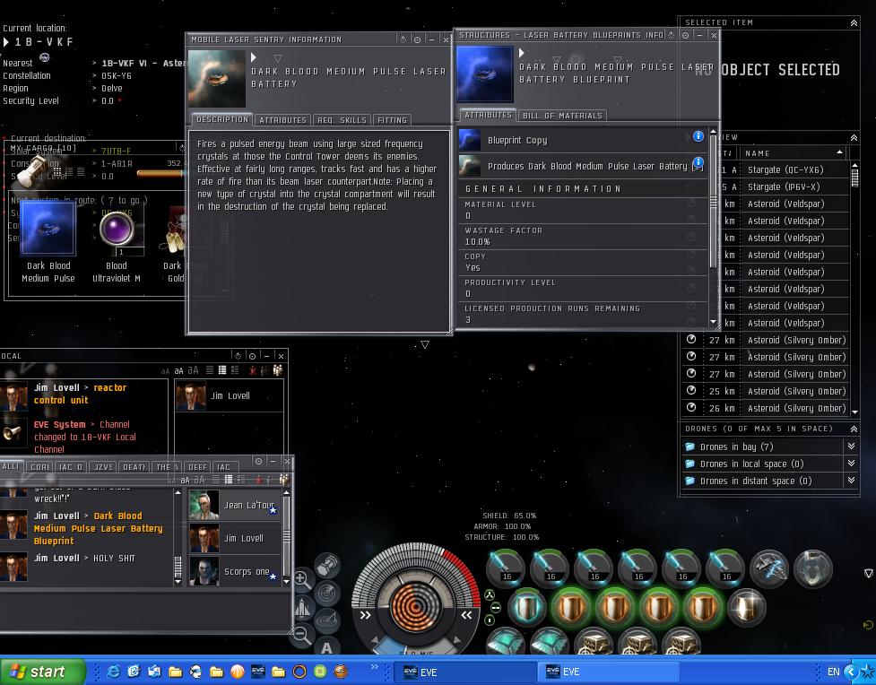Open the cargo barrel icon beside the ship gauge
Image resolution: width=876 pixels, height=685 pixels.
pyautogui.click(x=328, y=565)
